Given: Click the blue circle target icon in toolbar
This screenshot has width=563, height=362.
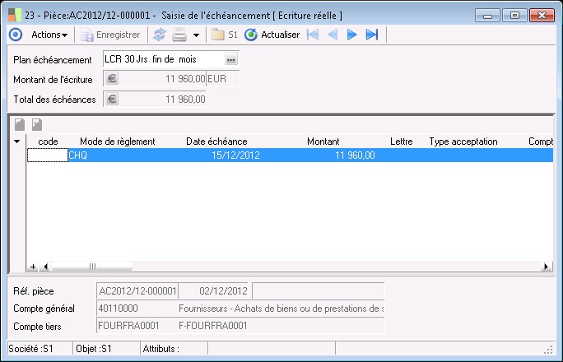Looking at the screenshot, I should pyautogui.click(x=16, y=35).
